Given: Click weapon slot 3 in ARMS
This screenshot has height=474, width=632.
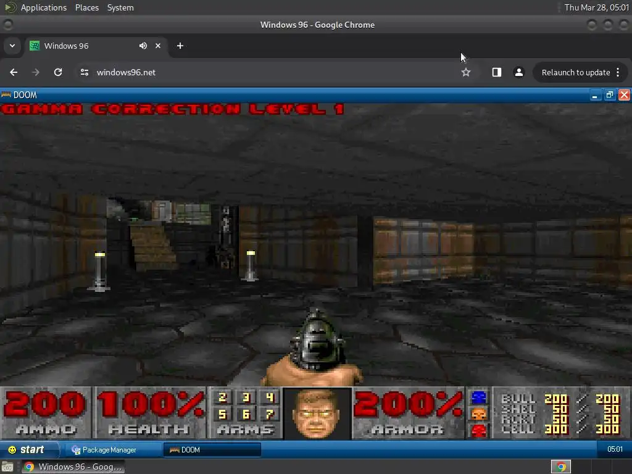Looking at the screenshot, I should pyautogui.click(x=246, y=398).
